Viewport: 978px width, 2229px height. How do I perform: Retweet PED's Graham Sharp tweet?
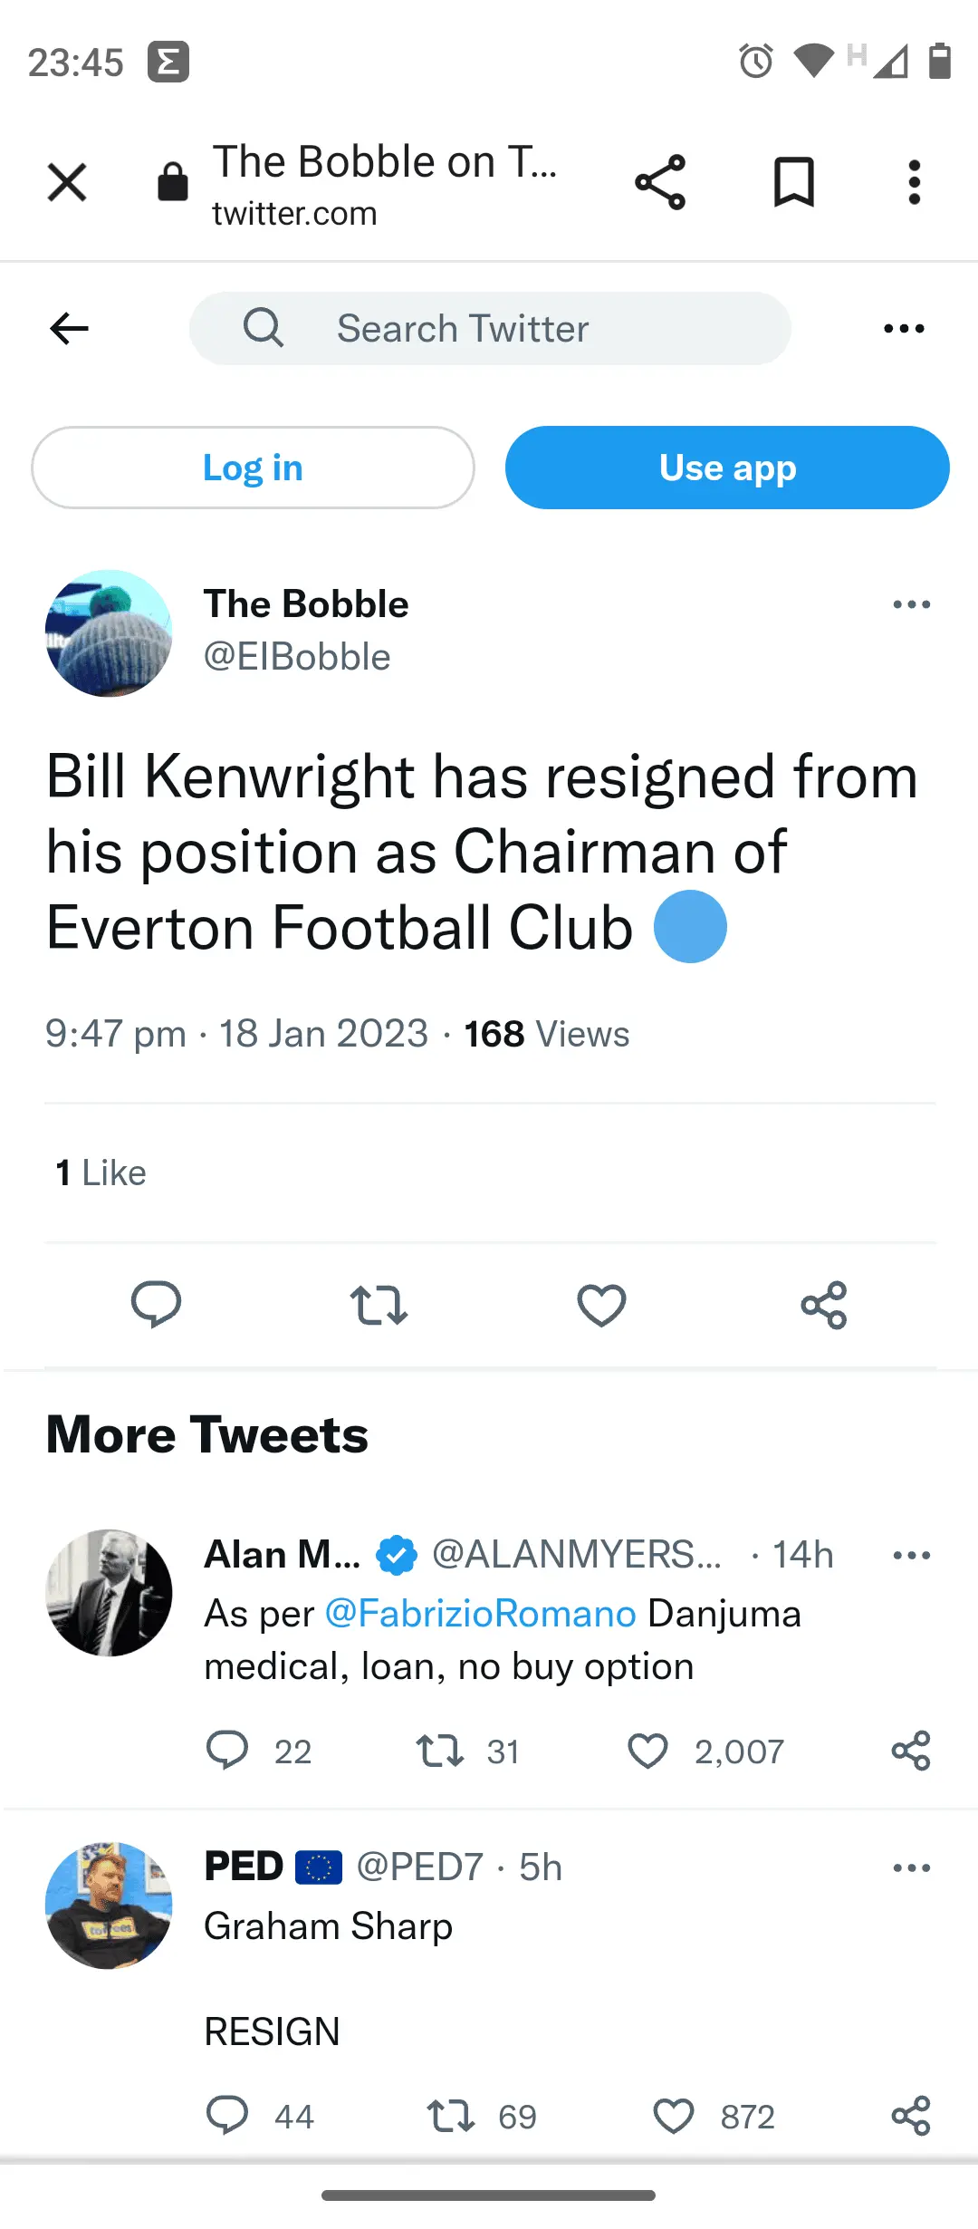point(450,2117)
